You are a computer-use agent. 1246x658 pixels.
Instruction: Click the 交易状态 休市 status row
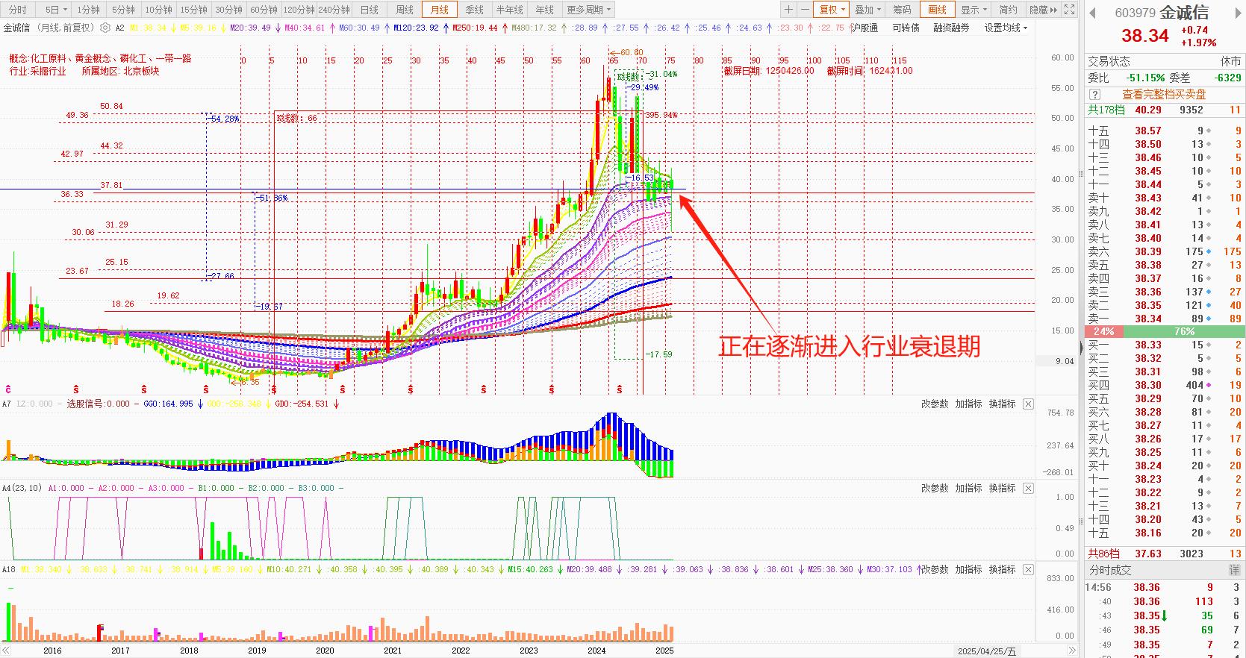[1165, 61]
